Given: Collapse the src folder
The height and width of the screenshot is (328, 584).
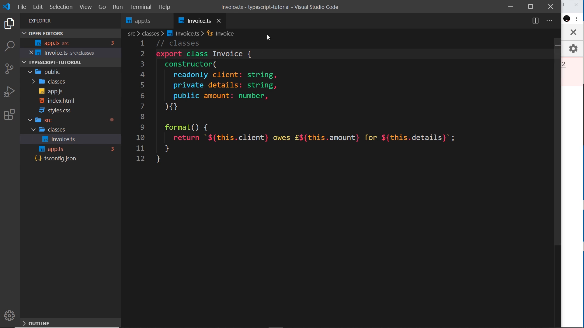Looking at the screenshot, I should [30, 120].
